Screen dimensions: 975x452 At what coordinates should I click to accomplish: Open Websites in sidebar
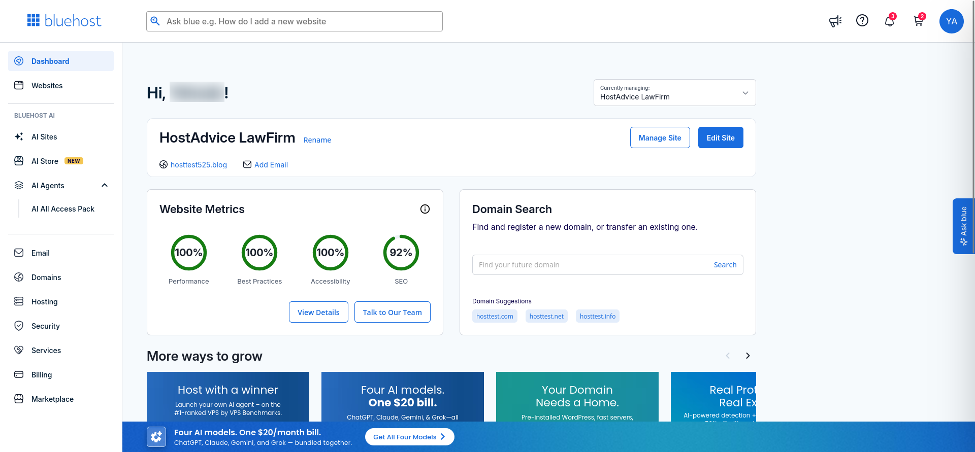[x=61, y=85]
